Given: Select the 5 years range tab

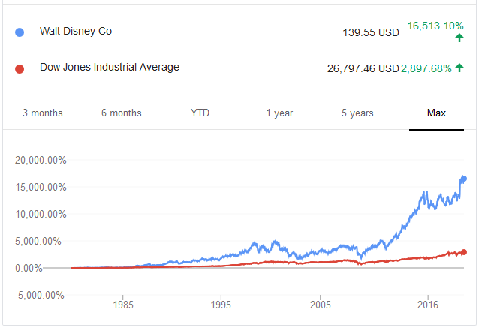Looking at the screenshot, I should pyautogui.click(x=357, y=113).
